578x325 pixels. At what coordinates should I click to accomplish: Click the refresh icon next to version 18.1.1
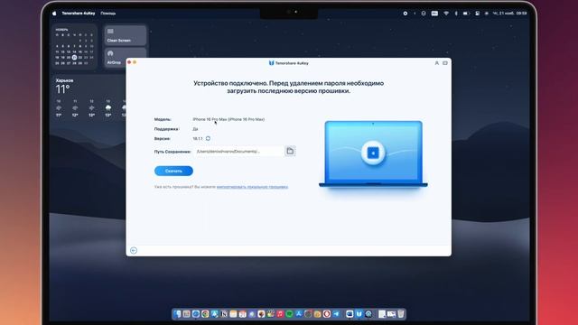point(208,138)
